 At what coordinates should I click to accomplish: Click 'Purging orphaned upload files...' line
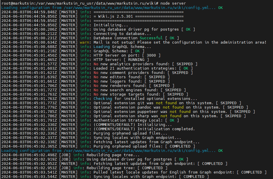84,133
